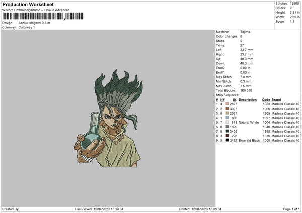302x213 pixels.
Task: Click the Width value 2.65 in
Action: coord(294,17)
